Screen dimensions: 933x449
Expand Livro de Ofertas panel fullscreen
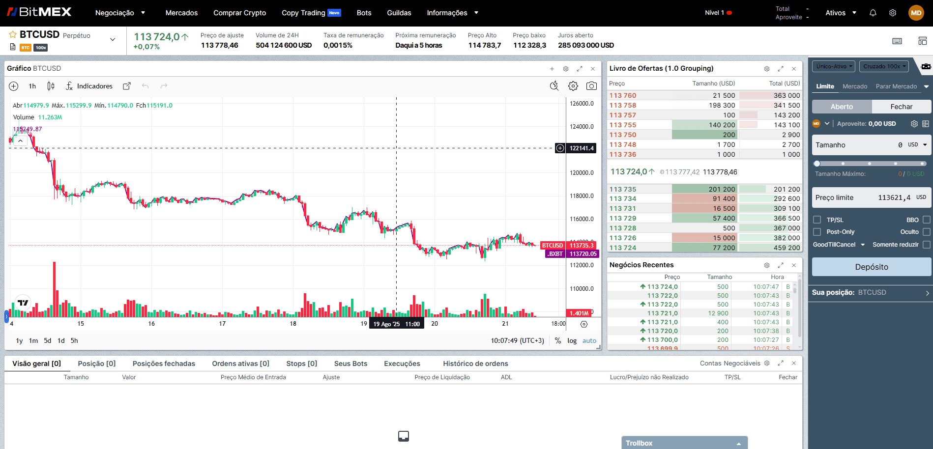[781, 69]
